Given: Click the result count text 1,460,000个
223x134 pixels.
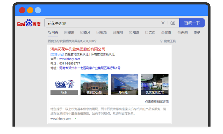Looking at the screenshot, I should pyautogui.click(x=89, y=41).
